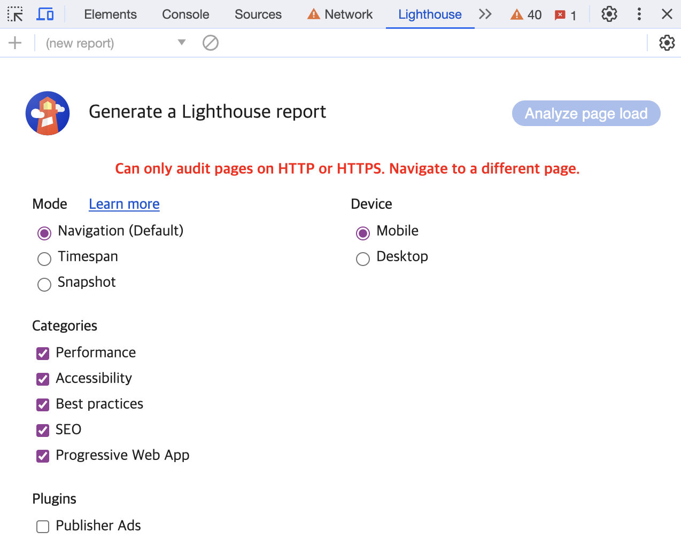Select the Lighthouse tab

click(x=430, y=14)
